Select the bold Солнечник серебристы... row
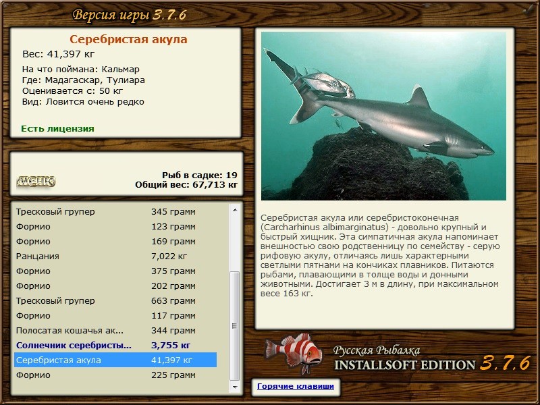 (115, 345)
